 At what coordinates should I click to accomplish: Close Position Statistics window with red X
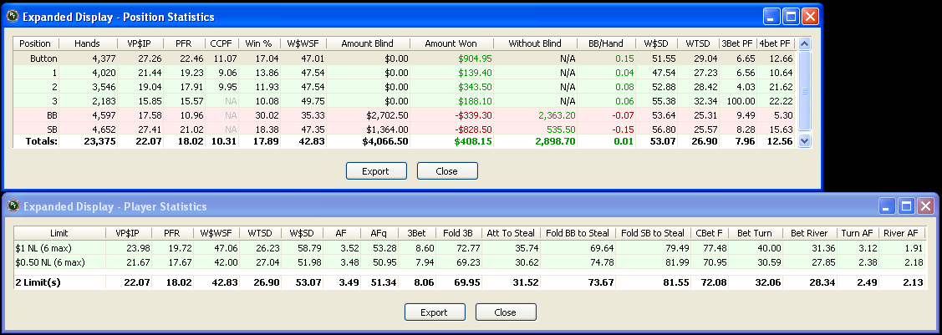pyautogui.click(x=811, y=17)
